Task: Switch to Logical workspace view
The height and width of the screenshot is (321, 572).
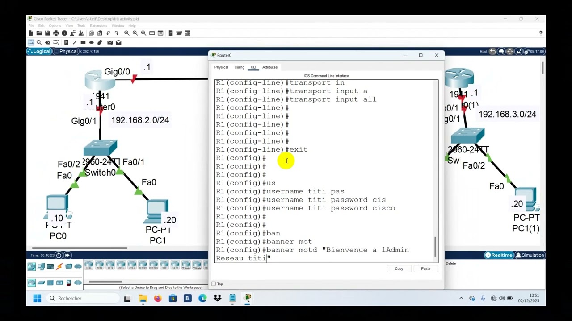Action: pyautogui.click(x=39, y=51)
